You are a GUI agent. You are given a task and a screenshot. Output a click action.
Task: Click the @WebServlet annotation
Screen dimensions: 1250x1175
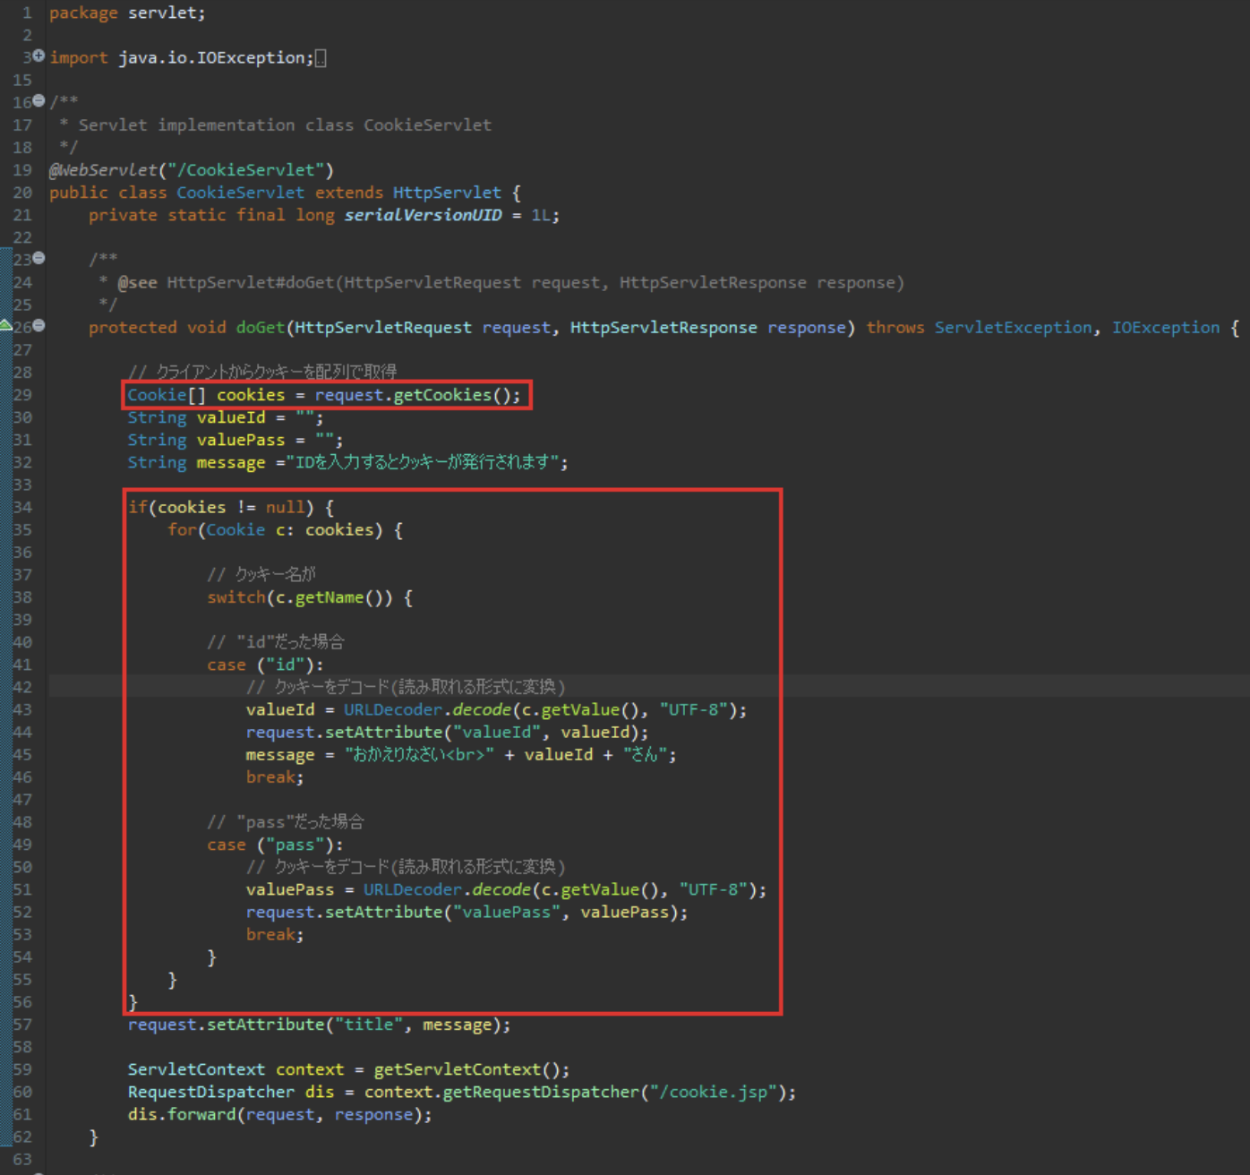[103, 170]
